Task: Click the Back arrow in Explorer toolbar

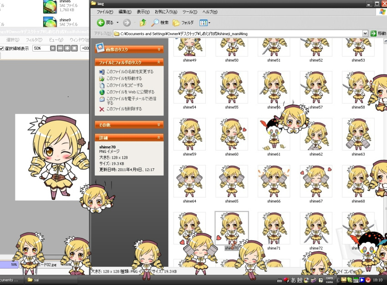Action: [101, 23]
